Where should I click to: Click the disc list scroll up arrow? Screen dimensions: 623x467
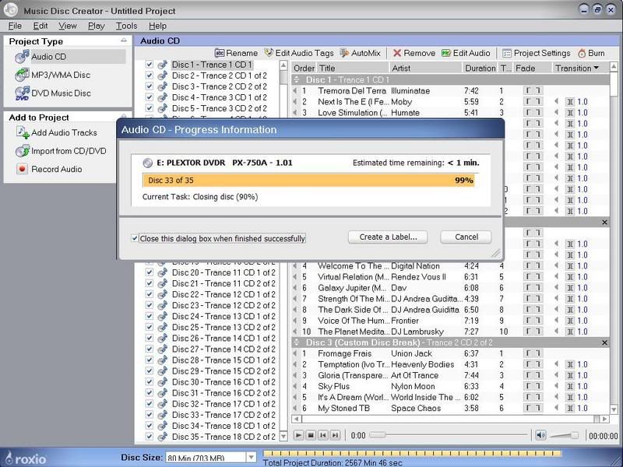click(283, 65)
